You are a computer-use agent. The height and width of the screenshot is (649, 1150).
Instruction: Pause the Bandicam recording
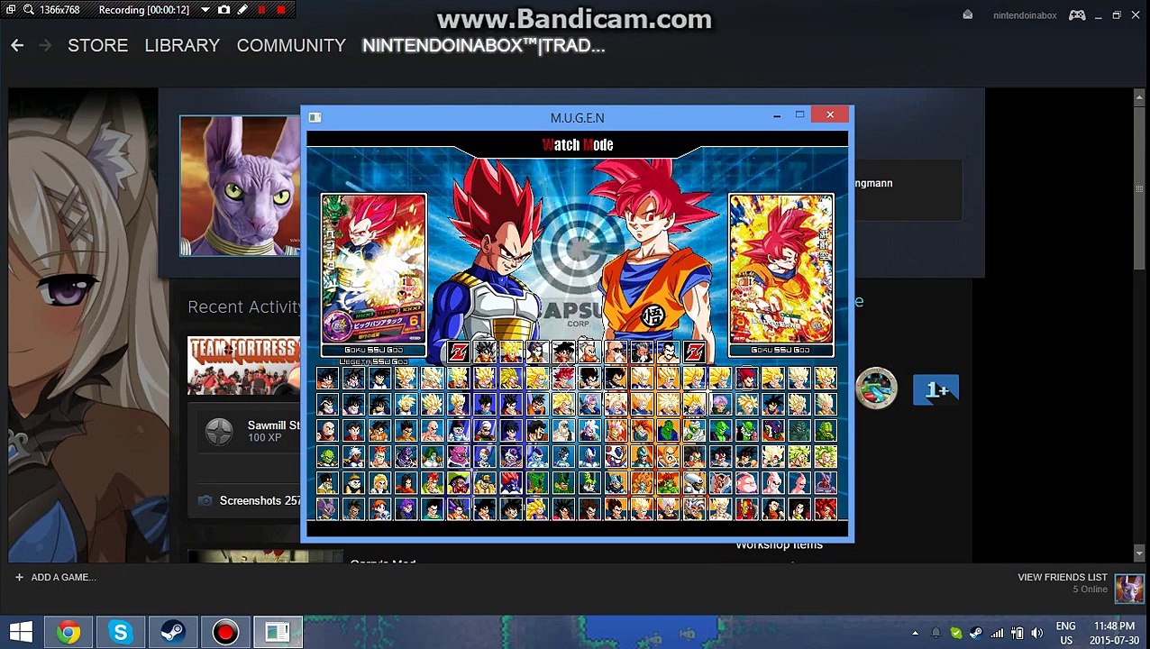tap(261, 10)
